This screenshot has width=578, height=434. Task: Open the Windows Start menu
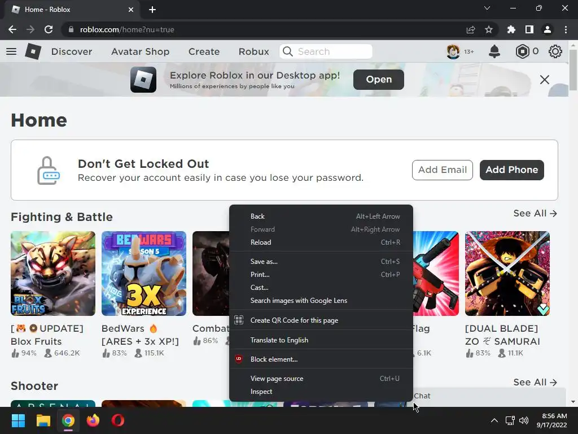point(18,420)
